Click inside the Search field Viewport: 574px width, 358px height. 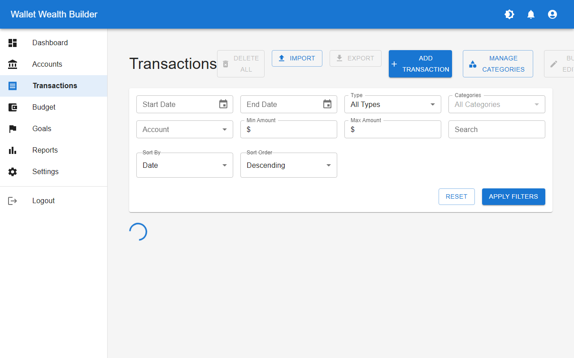click(496, 129)
